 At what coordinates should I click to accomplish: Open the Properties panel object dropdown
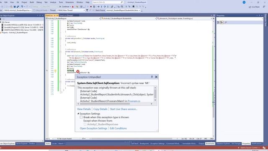click(x=240, y=19)
